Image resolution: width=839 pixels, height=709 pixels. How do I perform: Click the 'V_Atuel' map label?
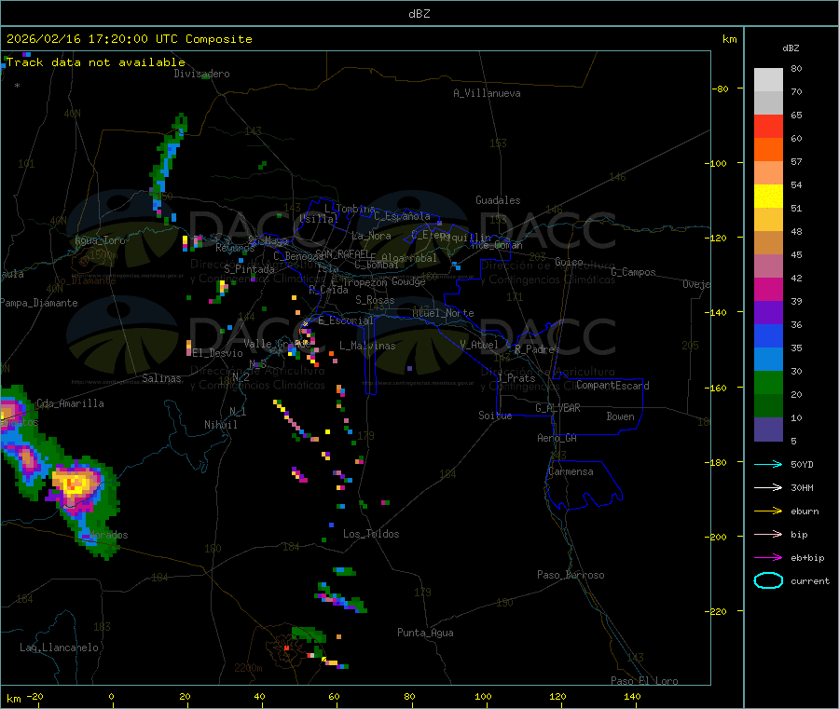pyautogui.click(x=479, y=345)
